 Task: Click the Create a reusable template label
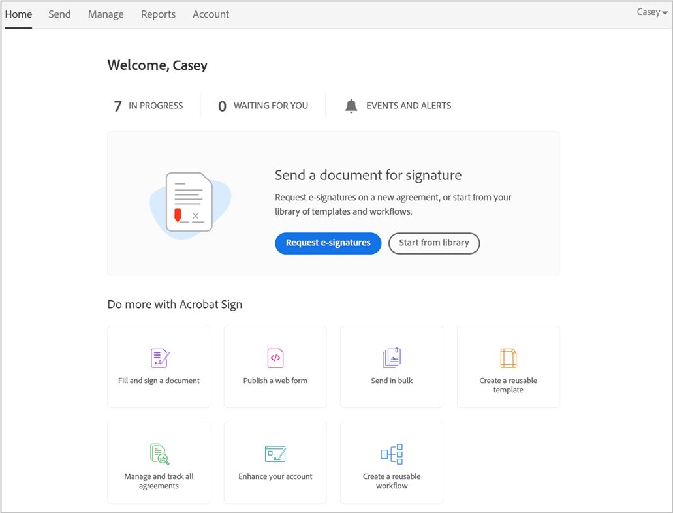[509, 385]
